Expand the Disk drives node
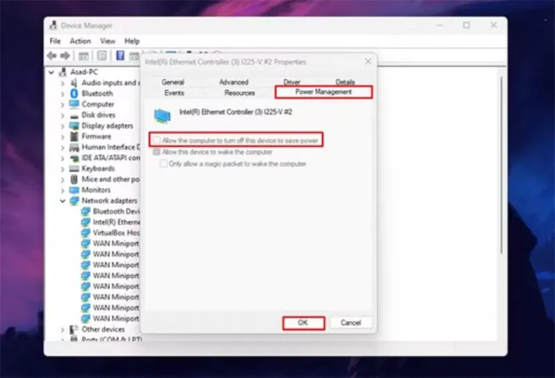This screenshot has height=378, width=555. 62,115
